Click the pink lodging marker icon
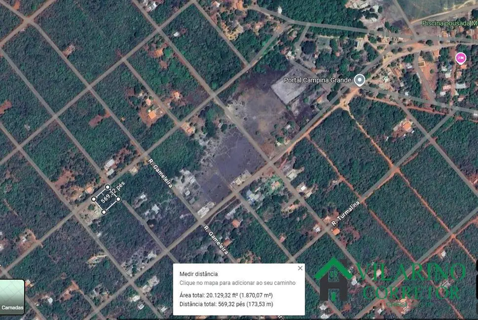The image size is (478, 320). pos(461,58)
